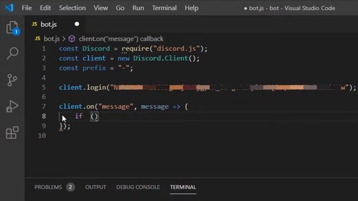This screenshot has height=201, width=358.
Task: Expand breadcrumb chevron after bot.js
Action: 64,39
